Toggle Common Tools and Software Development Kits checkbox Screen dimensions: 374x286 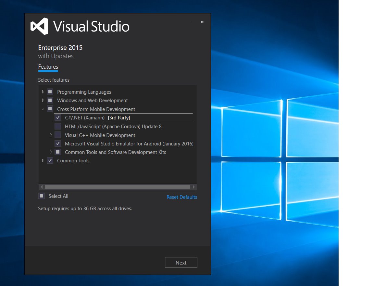(58, 152)
